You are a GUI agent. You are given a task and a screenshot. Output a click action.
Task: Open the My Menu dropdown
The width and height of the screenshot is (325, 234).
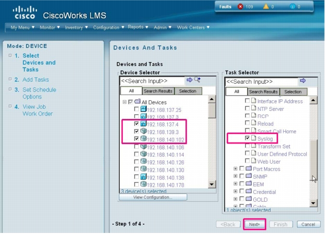(x=22, y=28)
